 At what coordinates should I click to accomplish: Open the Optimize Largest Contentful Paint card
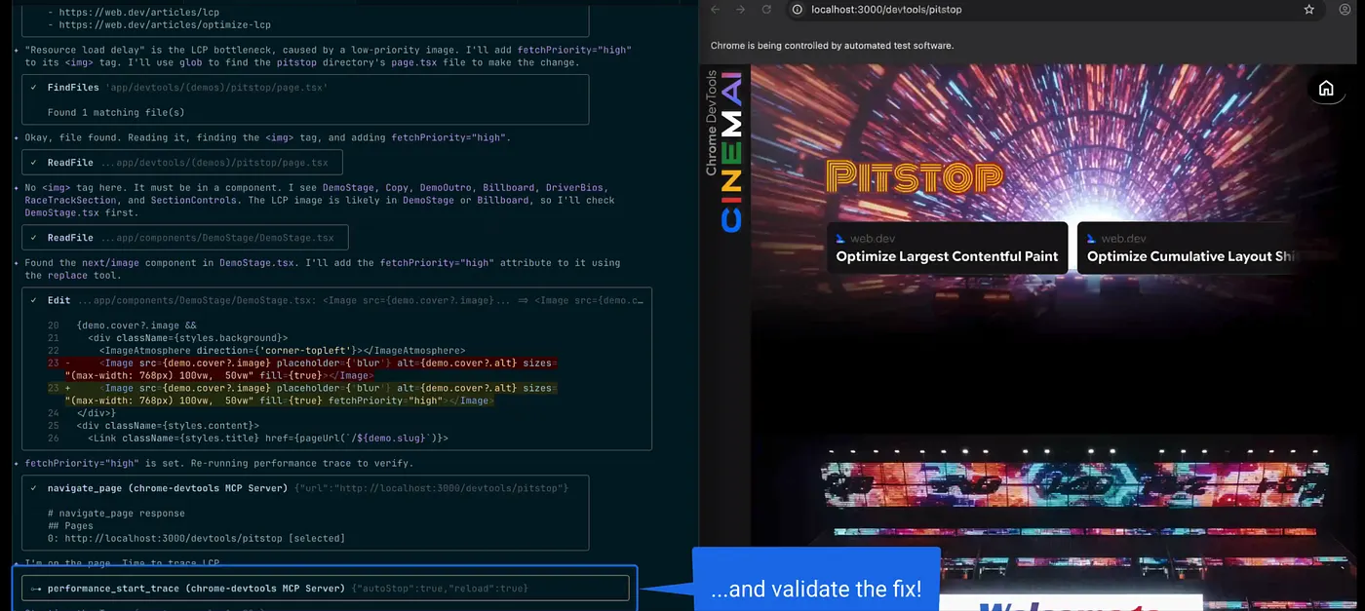[x=947, y=248]
